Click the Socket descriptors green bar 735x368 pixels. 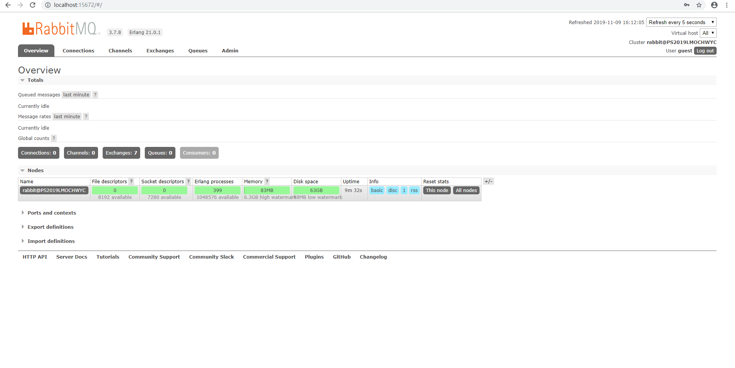pos(164,191)
